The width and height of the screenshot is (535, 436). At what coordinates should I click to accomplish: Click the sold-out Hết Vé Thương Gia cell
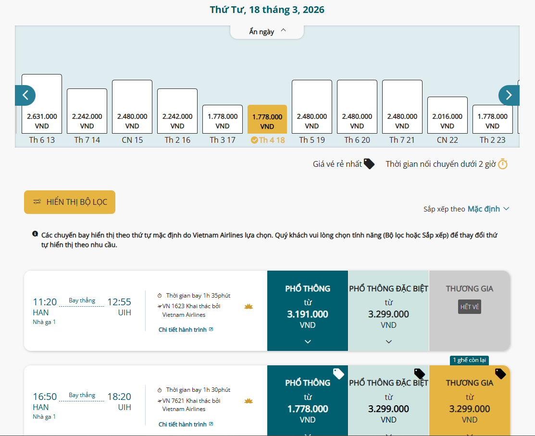click(x=469, y=307)
